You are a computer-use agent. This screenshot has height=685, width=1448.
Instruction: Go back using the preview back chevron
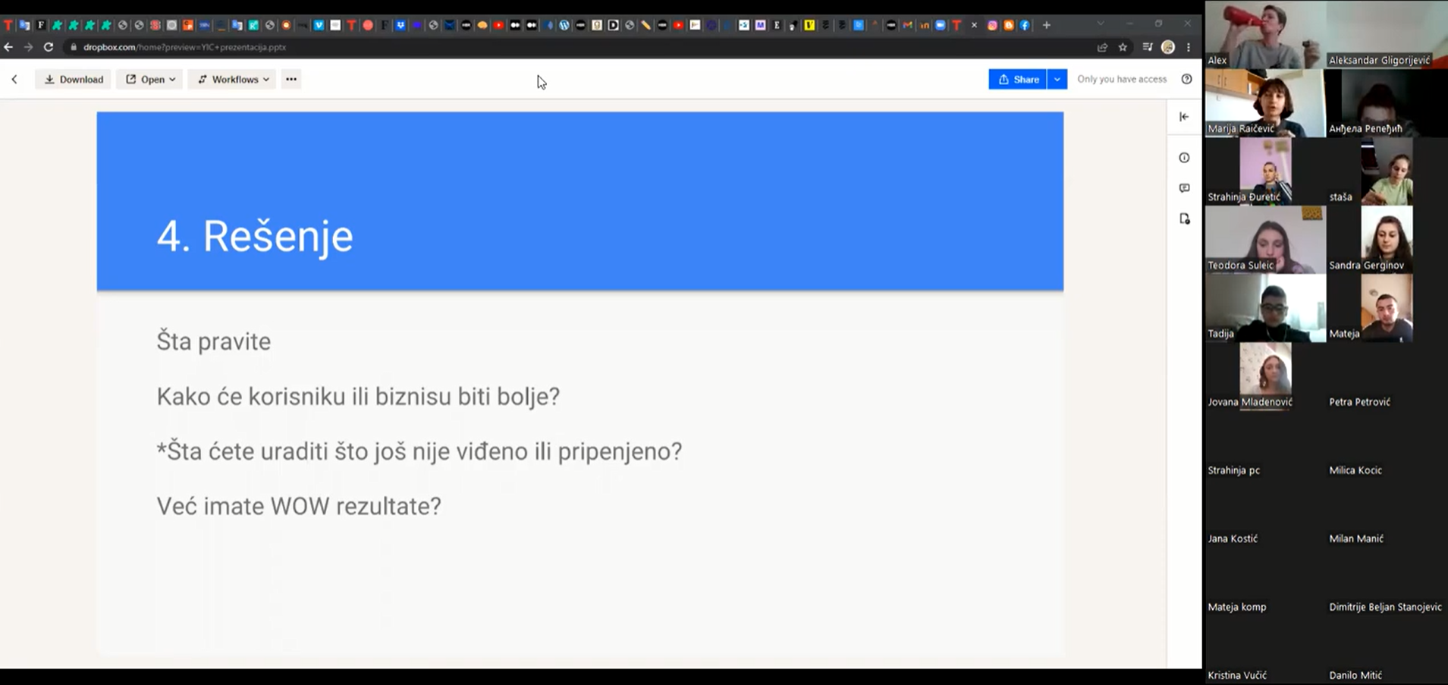tap(14, 79)
